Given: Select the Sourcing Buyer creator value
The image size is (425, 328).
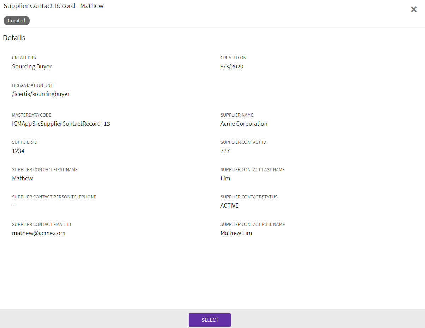Looking at the screenshot, I should coord(32,66).
